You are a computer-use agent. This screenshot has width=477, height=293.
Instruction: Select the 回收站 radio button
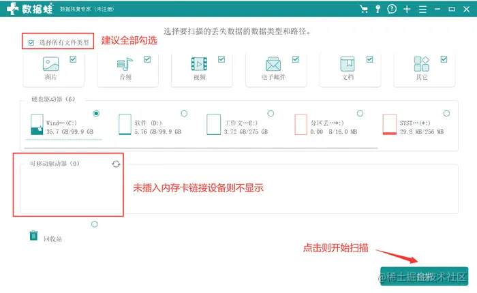[x=94, y=224]
